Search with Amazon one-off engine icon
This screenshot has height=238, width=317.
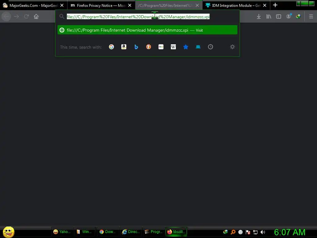click(x=124, y=47)
